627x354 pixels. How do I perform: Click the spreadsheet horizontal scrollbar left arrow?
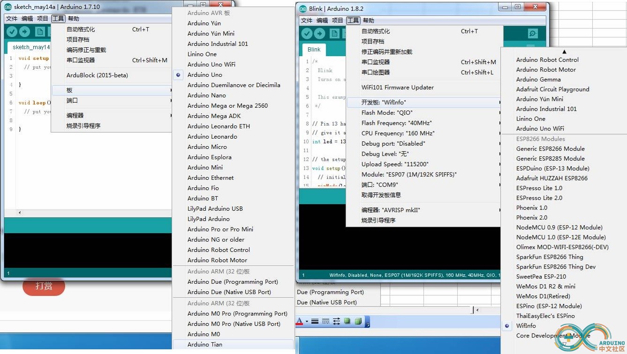[477, 310]
